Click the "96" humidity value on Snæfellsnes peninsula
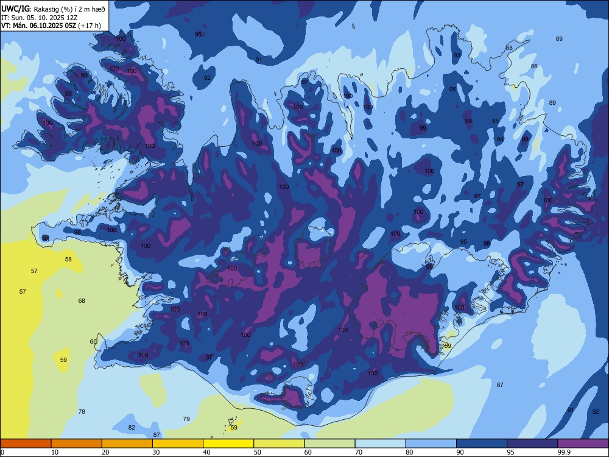 pos(77,232)
